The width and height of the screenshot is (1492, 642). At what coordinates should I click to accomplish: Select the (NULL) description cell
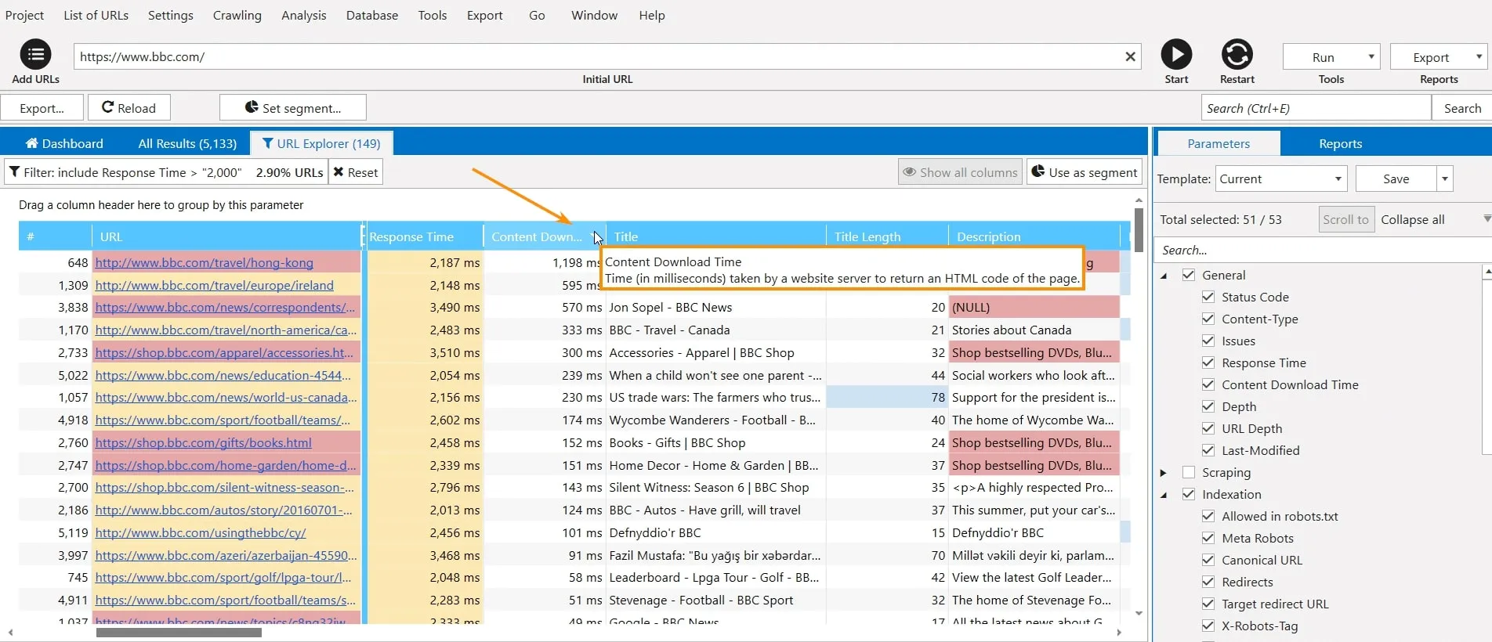click(x=1034, y=308)
